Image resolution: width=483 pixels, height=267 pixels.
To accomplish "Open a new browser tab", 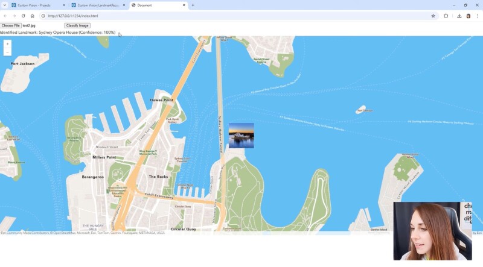I will pos(193,5).
